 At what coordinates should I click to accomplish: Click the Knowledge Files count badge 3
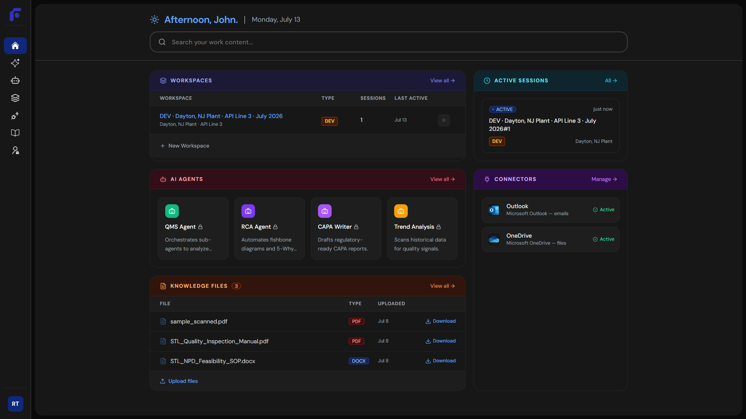[236, 286]
